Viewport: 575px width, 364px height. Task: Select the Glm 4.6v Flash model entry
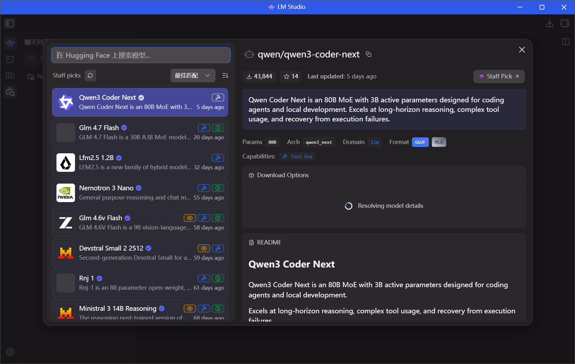(x=140, y=223)
